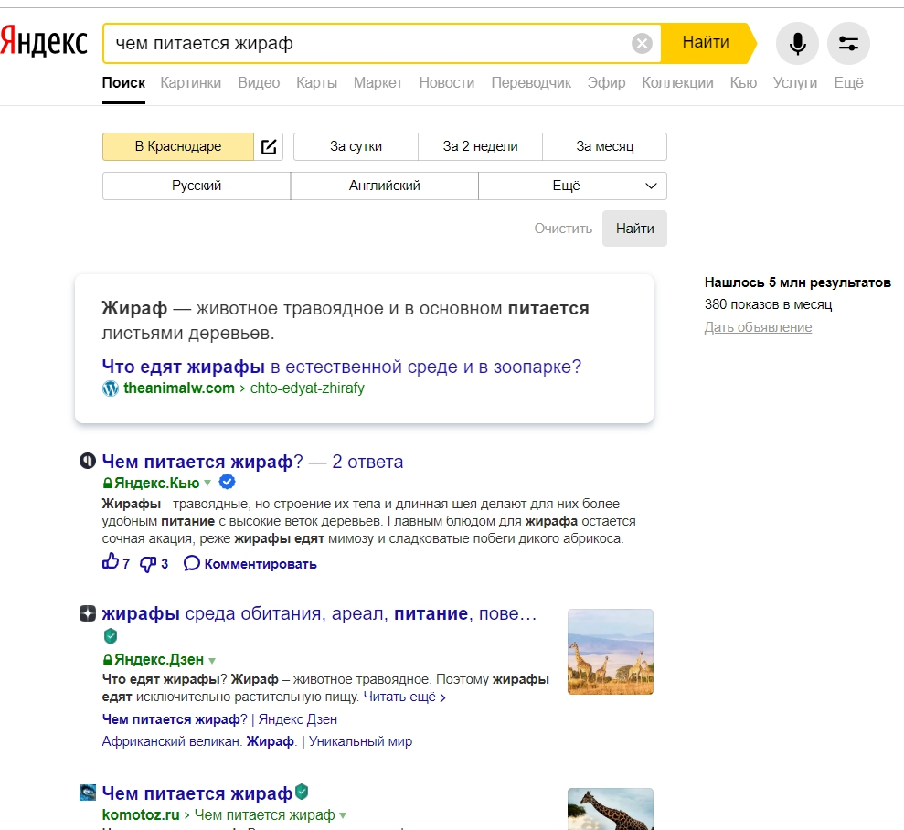Open Чем питается жираф? | Яндекс Дзен sublink
904x830 pixels.
[x=219, y=720]
